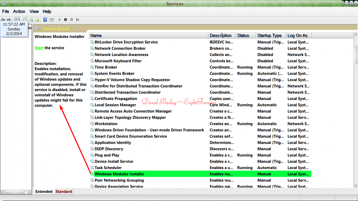Sort by the Status column header
The height and width of the screenshot is (201, 358).
245,36
